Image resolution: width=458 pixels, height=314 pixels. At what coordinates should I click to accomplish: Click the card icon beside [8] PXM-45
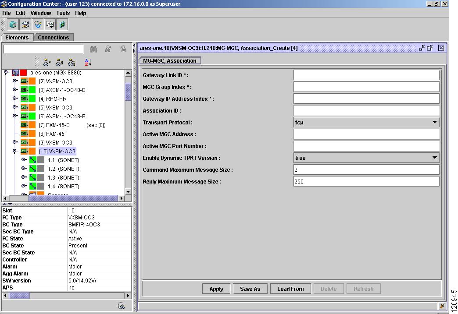pyautogui.click(x=24, y=134)
